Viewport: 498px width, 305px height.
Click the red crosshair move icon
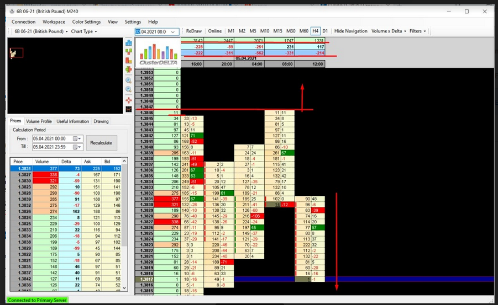[129, 99]
